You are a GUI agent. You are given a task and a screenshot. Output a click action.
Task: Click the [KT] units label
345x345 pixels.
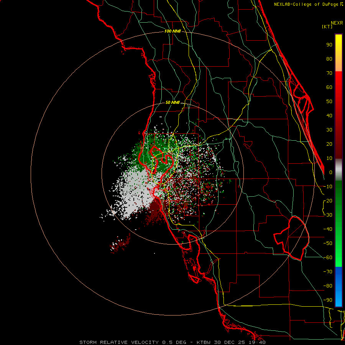(327, 26)
